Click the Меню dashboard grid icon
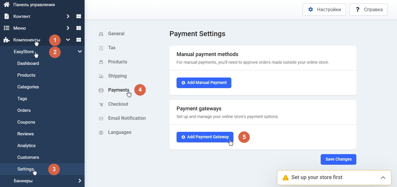 point(79,28)
